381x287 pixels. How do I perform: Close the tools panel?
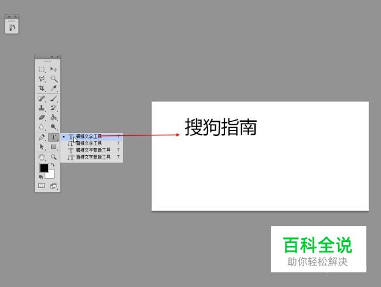click(x=57, y=57)
